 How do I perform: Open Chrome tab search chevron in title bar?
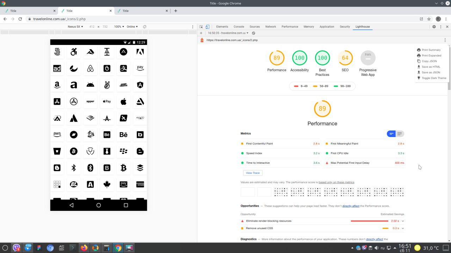point(436,3)
